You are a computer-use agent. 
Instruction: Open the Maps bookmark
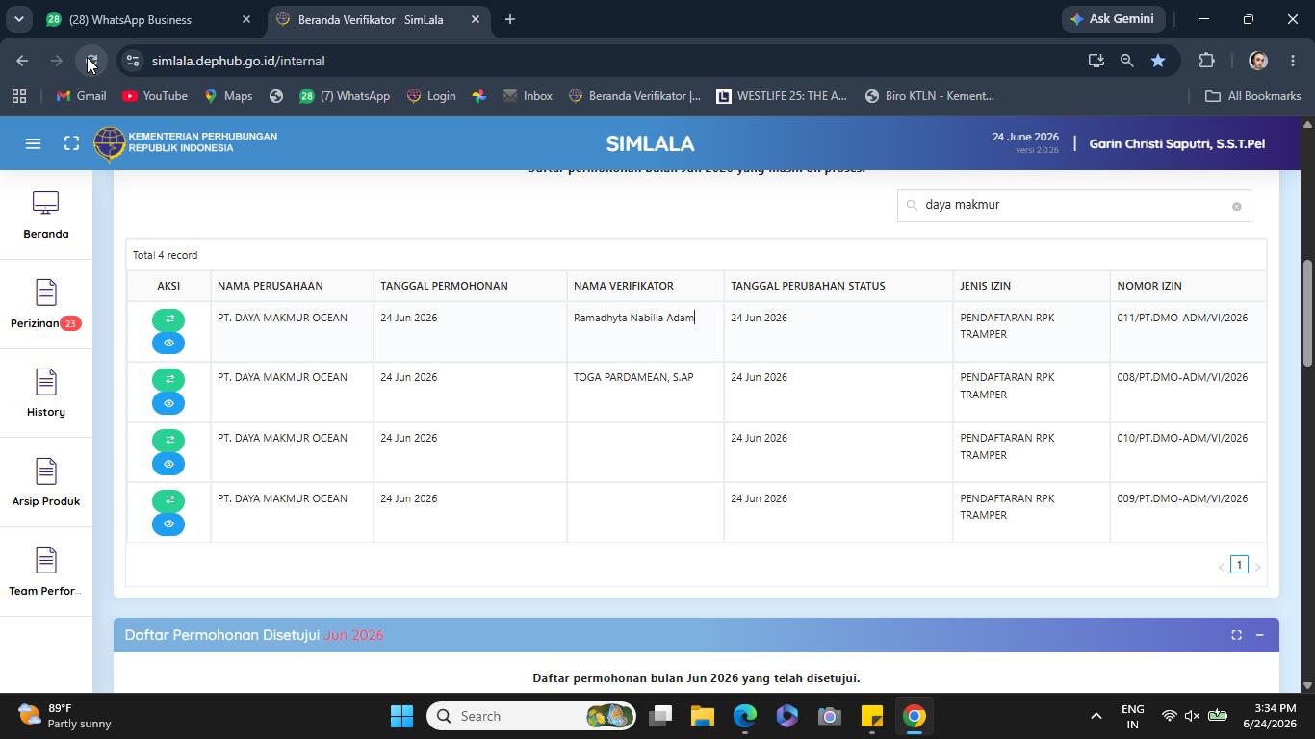point(227,96)
